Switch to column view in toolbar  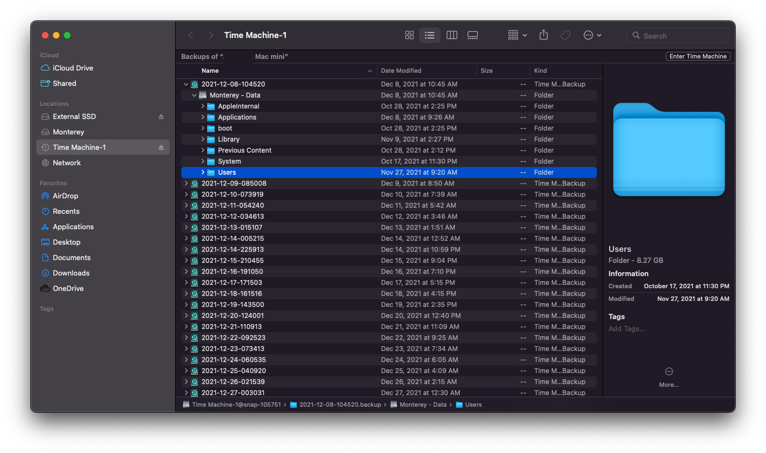pyautogui.click(x=452, y=35)
